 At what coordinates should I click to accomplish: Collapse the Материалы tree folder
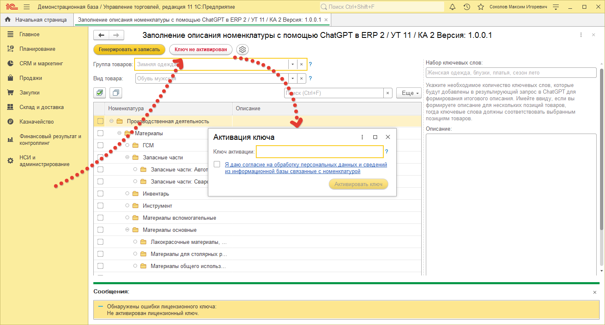click(x=120, y=133)
